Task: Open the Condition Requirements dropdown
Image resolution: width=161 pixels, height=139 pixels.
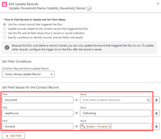Action: (28, 74)
